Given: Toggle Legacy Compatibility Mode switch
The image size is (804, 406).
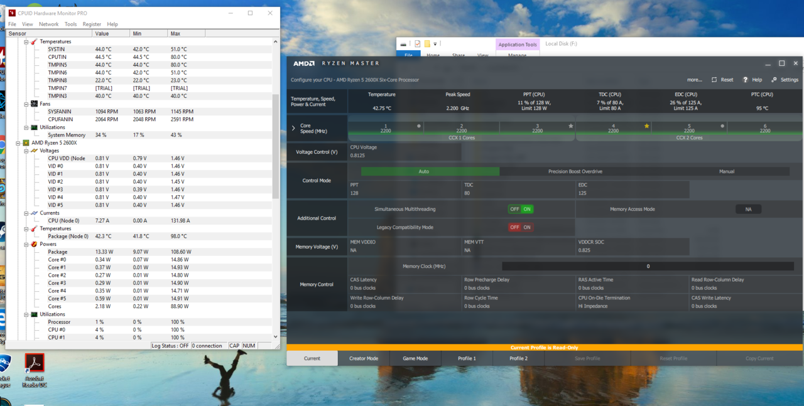Looking at the screenshot, I should [x=521, y=227].
